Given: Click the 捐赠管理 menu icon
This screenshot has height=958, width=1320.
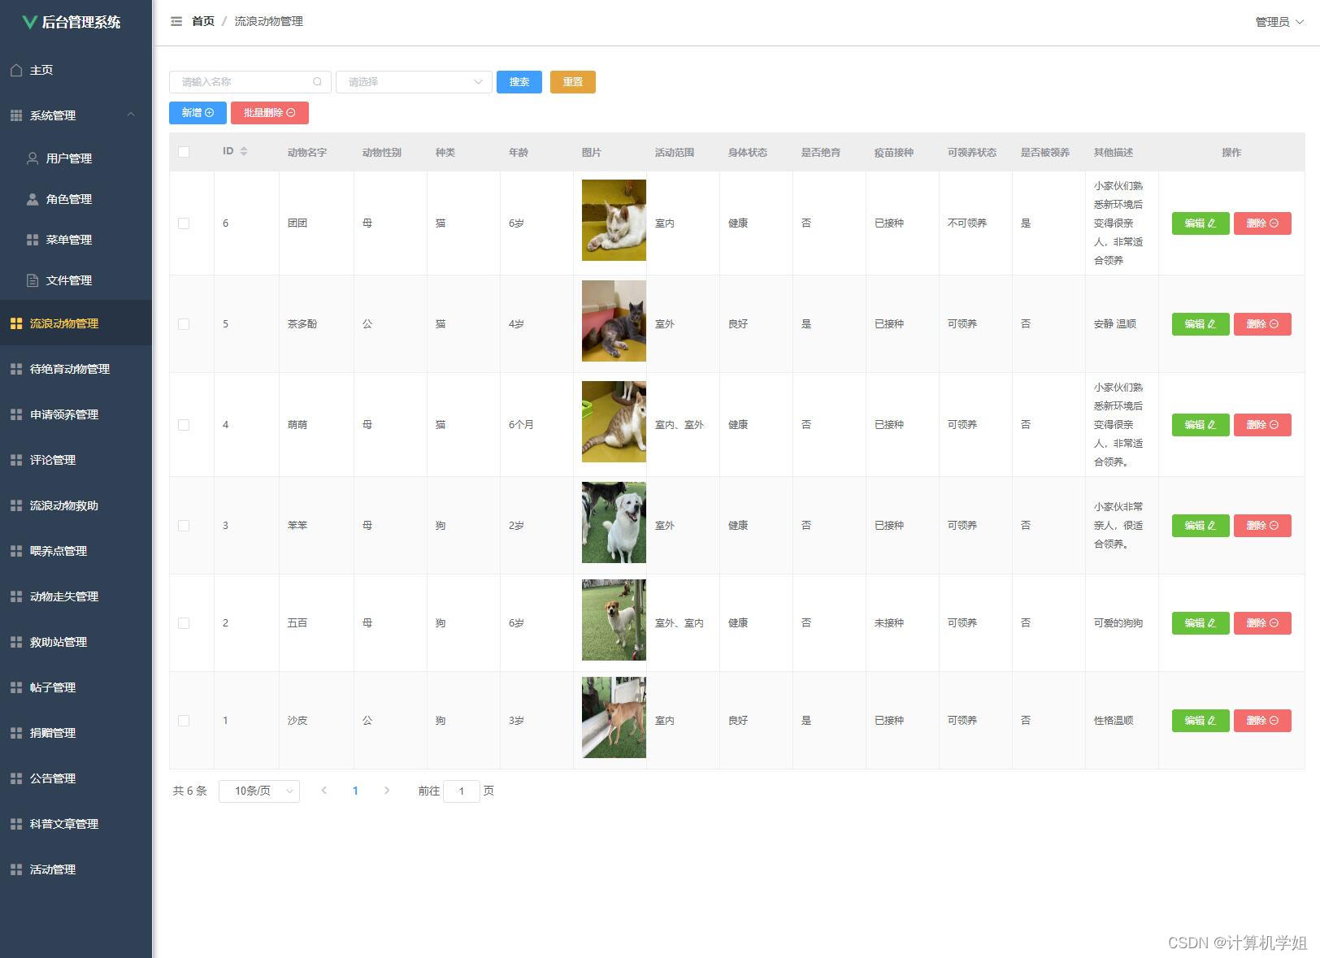Looking at the screenshot, I should click(x=16, y=733).
